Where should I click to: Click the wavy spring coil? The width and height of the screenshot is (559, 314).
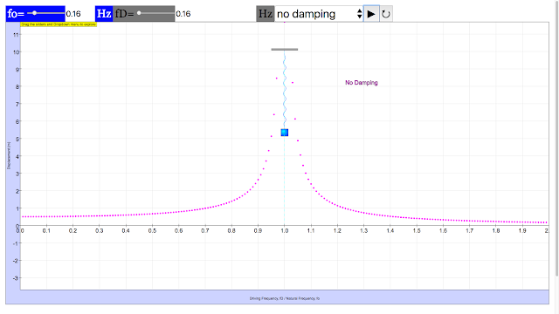pyautogui.click(x=284, y=90)
